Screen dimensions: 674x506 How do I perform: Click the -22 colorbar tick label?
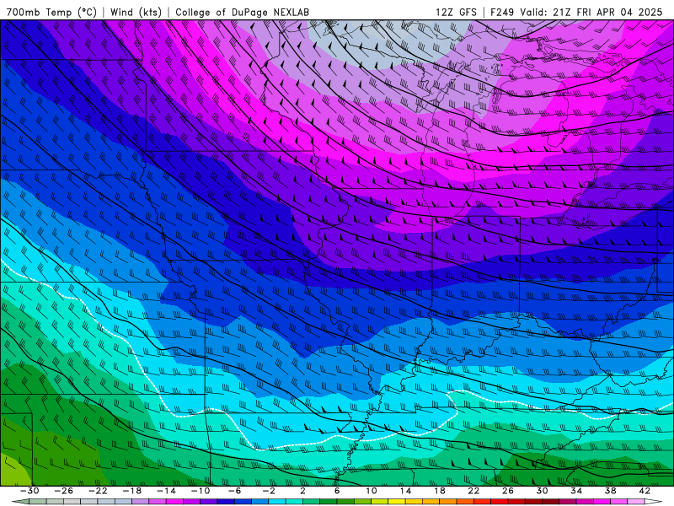pyautogui.click(x=98, y=491)
